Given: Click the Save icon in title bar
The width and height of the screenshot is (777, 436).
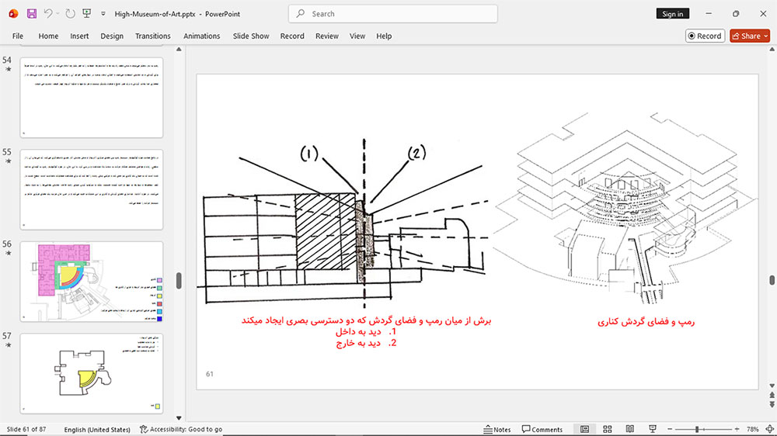Looking at the screenshot, I should (x=32, y=14).
